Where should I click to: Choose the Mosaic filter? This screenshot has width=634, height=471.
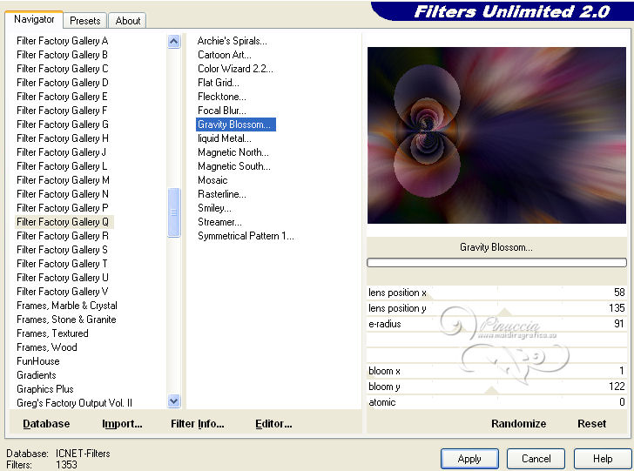pyautogui.click(x=212, y=180)
